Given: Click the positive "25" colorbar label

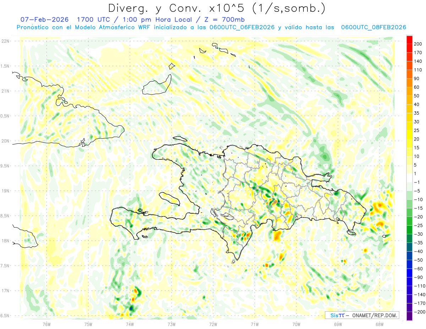Looking at the screenshot, I should click(x=417, y=130).
